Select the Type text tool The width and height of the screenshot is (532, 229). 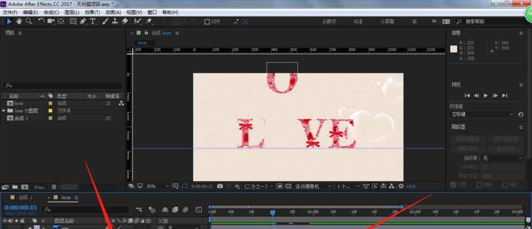coord(93,21)
